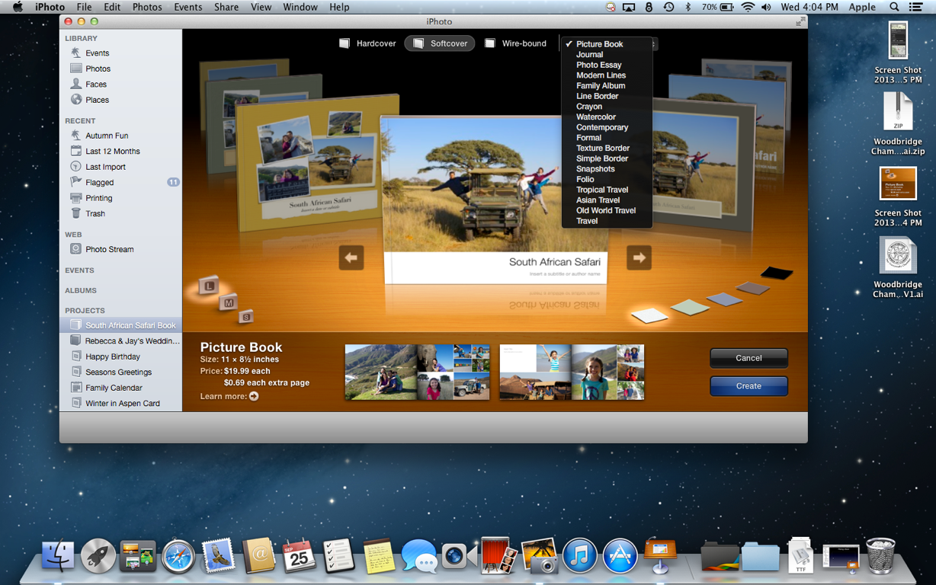Show Last 12 Months photos
Screen dimensions: 936x585
[x=112, y=152]
